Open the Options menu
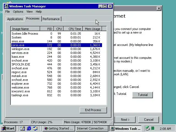Image resolution: width=176 pixels, height=132 pixels. (18, 12)
